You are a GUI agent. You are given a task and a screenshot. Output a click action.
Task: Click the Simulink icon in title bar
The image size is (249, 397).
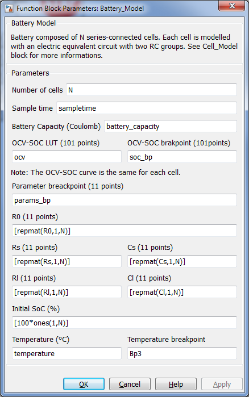[x=9, y=9]
